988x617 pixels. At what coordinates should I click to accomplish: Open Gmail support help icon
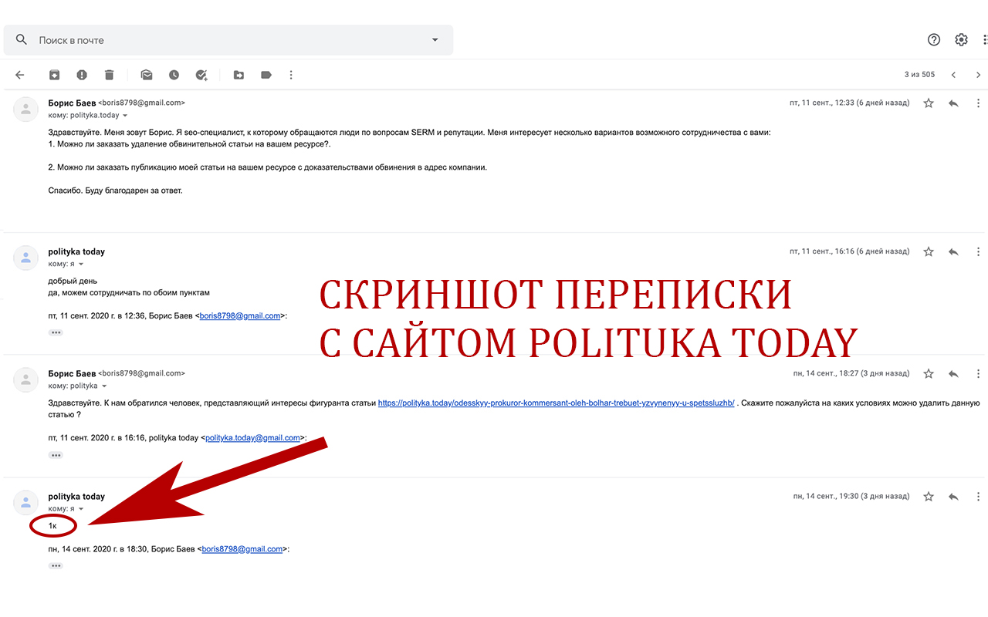point(934,39)
